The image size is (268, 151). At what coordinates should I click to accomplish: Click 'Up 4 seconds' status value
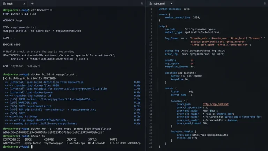click(x=97, y=143)
